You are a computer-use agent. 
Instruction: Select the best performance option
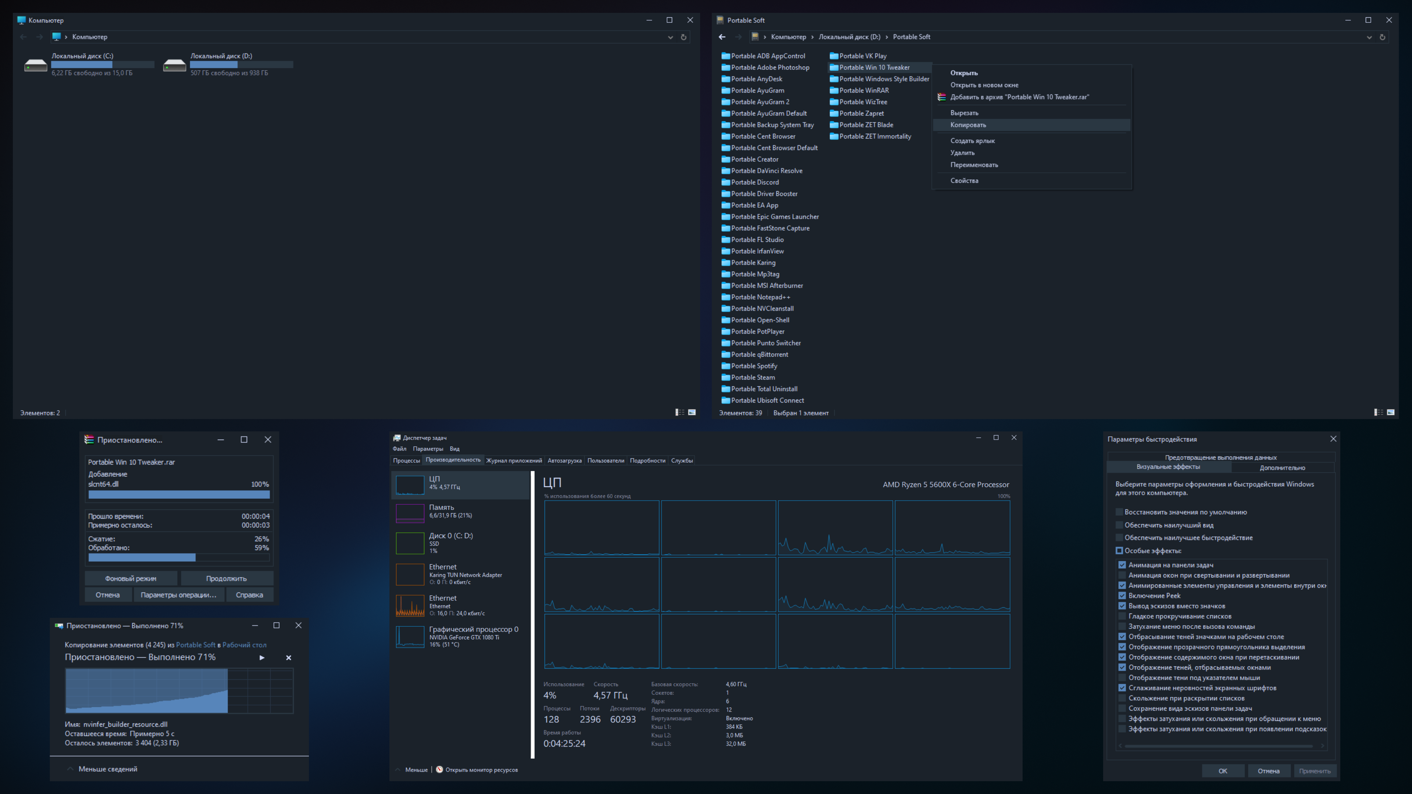click(1119, 538)
